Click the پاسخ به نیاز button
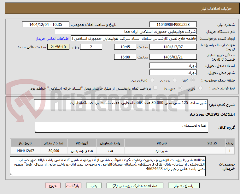The image size is (240, 194). point(184,185)
